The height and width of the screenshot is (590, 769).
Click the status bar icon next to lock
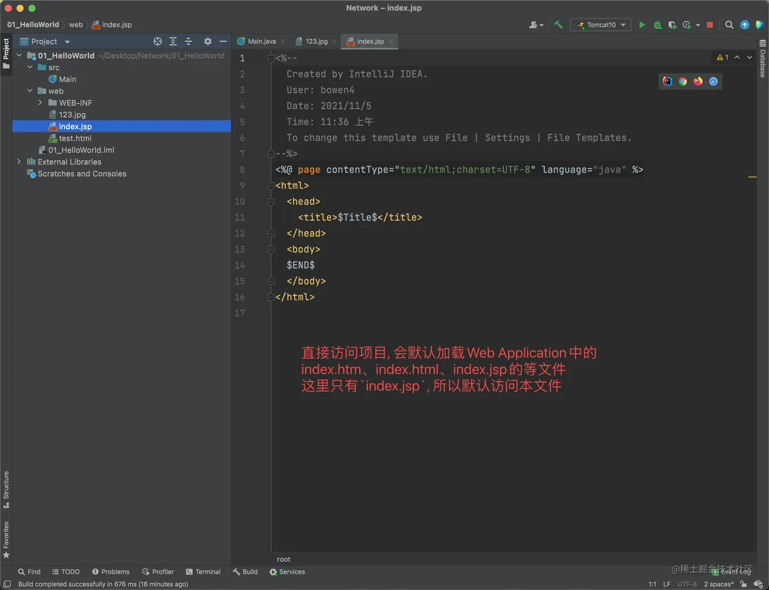click(x=758, y=584)
